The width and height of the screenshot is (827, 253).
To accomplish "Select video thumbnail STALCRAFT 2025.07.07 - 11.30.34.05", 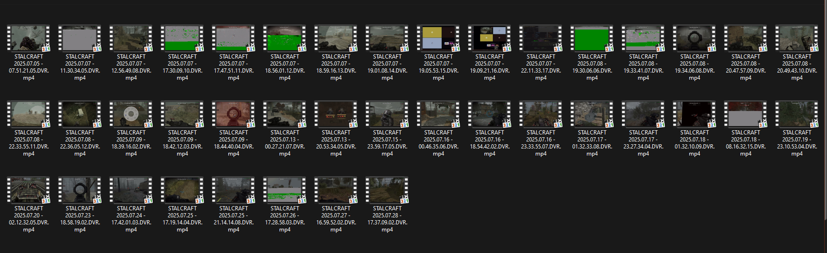I will point(80,38).
